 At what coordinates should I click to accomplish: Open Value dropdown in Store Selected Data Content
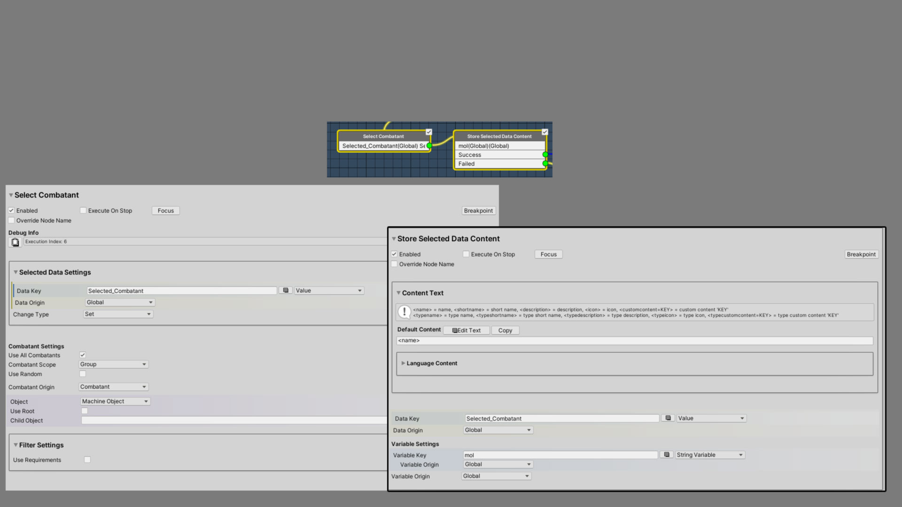coord(712,418)
